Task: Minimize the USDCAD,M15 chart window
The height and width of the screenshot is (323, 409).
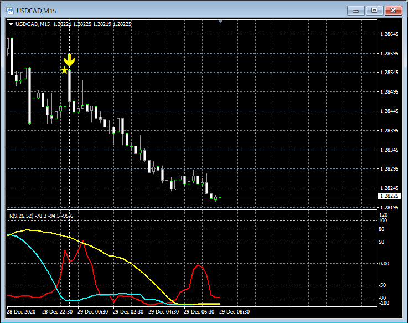Action: pyautogui.click(x=357, y=10)
